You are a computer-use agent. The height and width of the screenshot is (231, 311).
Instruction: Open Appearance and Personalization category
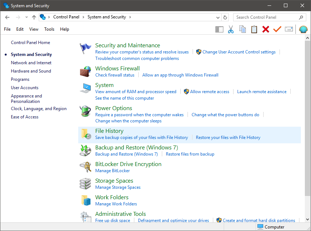pos(26,99)
